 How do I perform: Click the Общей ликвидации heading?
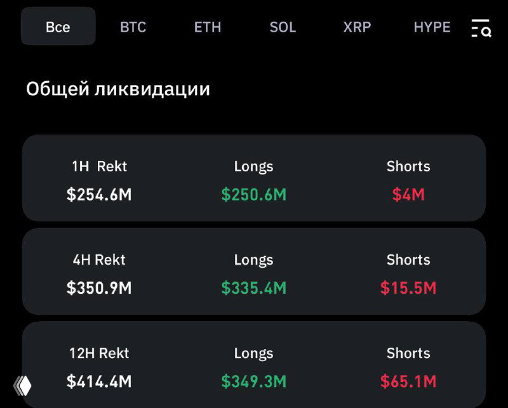pos(118,89)
